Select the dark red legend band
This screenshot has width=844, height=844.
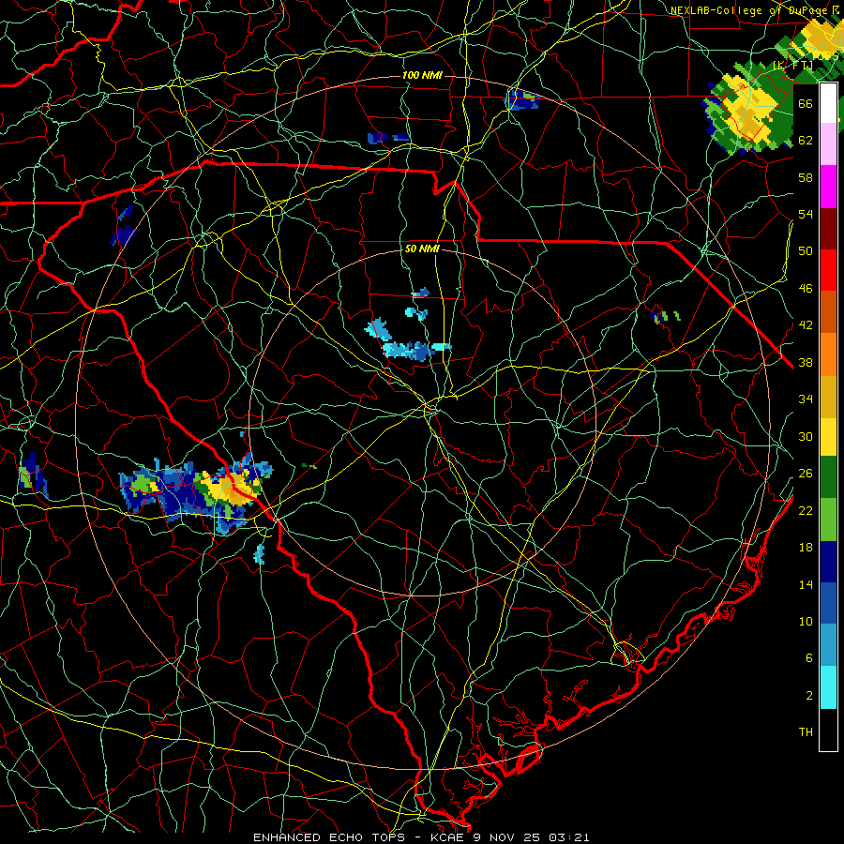(x=828, y=229)
